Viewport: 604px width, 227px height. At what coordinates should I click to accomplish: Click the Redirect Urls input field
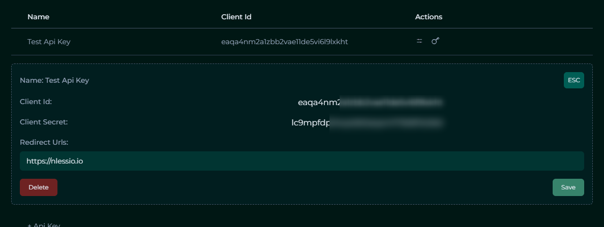(x=302, y=161)
